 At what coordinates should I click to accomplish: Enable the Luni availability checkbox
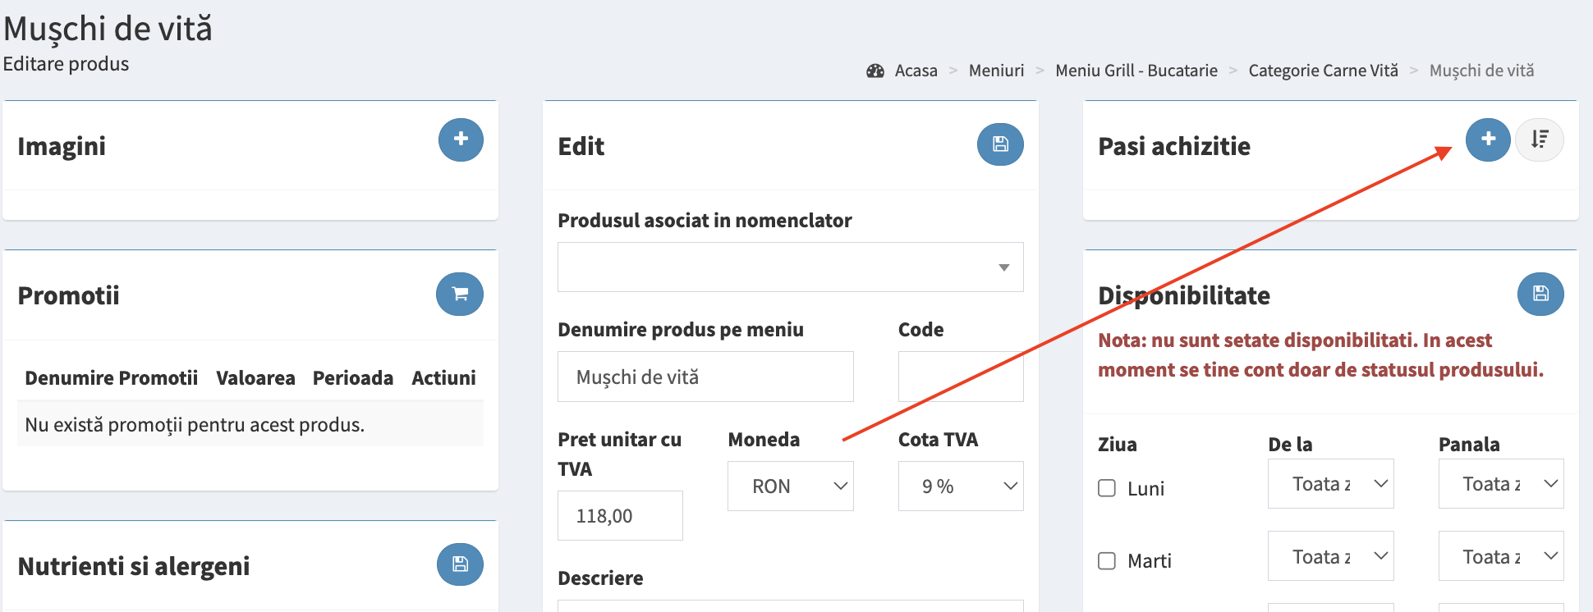[1107, 488]
